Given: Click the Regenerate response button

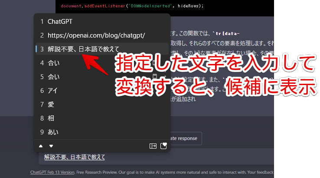Looking at the screenshot, I should tap(186, 139).
